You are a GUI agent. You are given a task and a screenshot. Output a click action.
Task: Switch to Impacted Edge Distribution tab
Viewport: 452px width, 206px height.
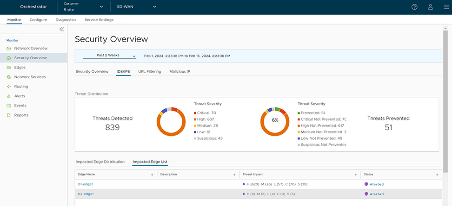pos(100,162)
